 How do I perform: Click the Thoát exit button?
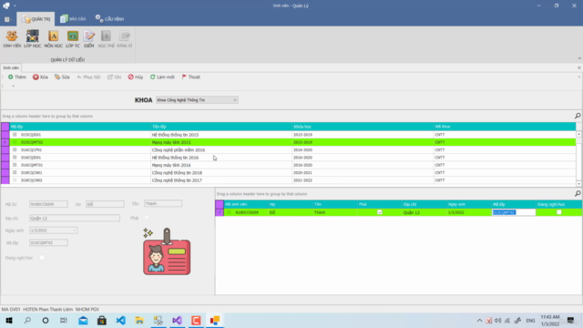(191, 77)
